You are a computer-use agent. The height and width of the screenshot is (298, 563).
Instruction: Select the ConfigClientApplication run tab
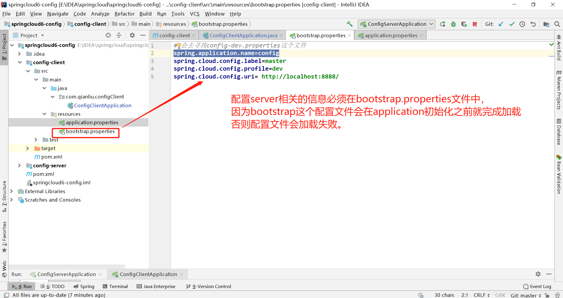(x=148, y=274)
